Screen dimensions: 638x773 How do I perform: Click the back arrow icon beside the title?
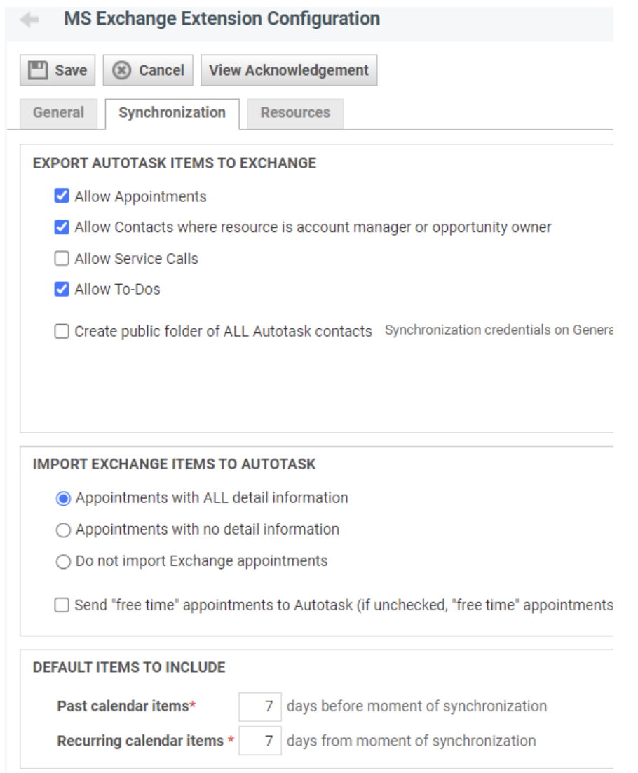[29, 20]
